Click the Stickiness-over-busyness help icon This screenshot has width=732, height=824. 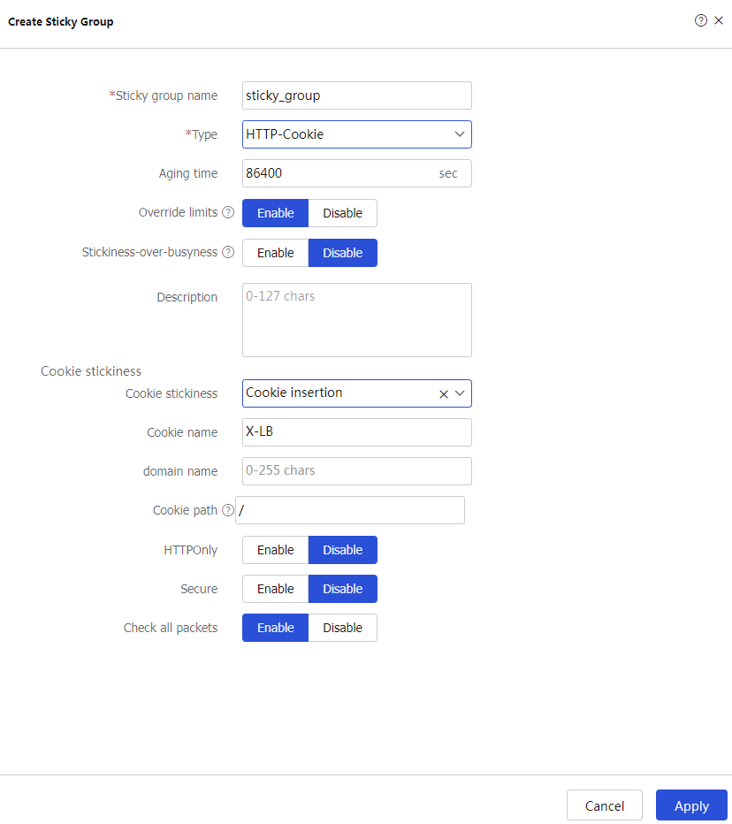click(228, 252)
